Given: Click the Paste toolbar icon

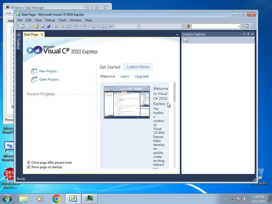Looking at the screenshot, I should click(x=68, y=26).
